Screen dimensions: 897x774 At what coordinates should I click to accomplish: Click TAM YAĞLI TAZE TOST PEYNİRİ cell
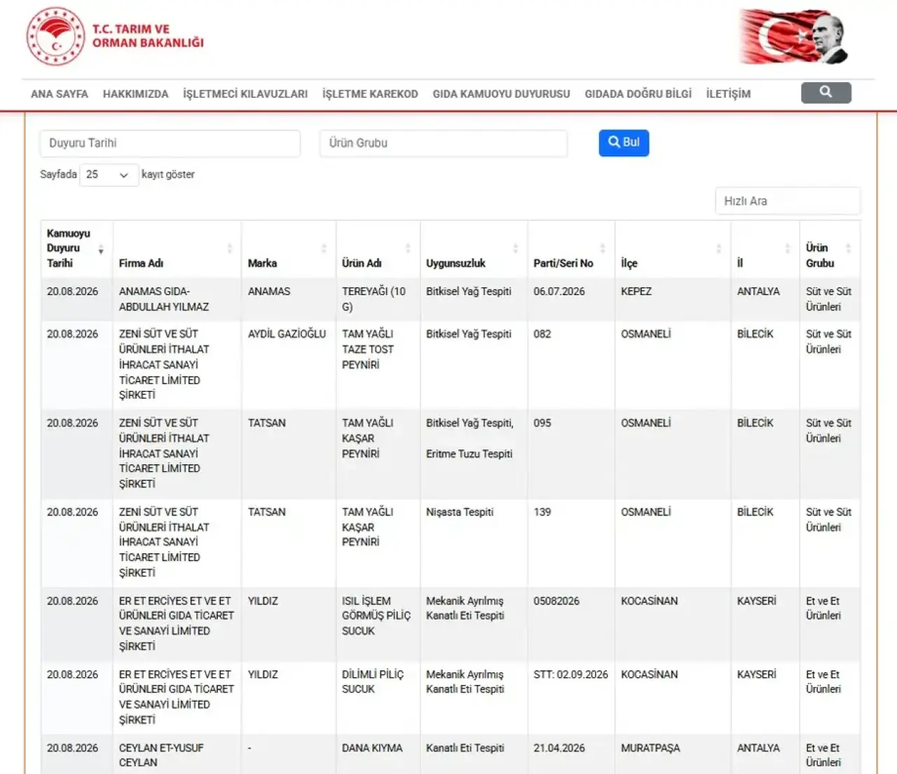[x=378, y=365]
